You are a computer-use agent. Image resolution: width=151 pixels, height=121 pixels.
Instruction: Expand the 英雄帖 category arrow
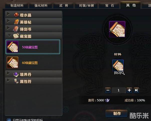[8, 21]
